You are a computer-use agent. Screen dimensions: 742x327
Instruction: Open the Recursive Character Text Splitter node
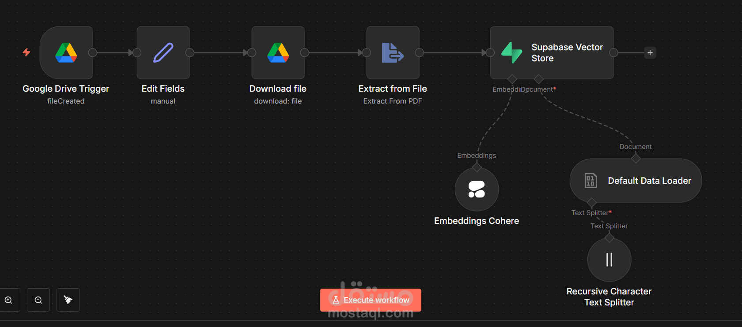point(609,260)
